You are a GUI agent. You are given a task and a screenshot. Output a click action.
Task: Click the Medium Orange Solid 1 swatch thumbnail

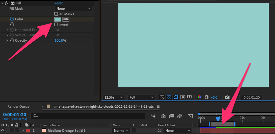tap(44, 131)
